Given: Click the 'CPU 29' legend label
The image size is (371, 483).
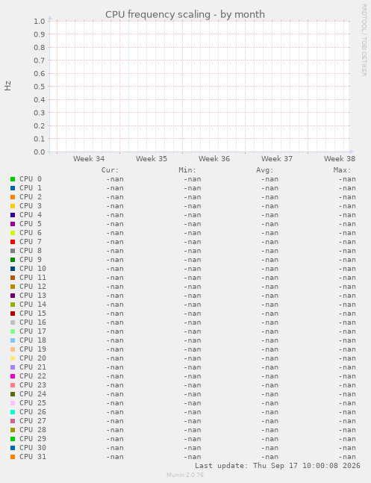Looking at the screenshot, I should tap(33, 439).
